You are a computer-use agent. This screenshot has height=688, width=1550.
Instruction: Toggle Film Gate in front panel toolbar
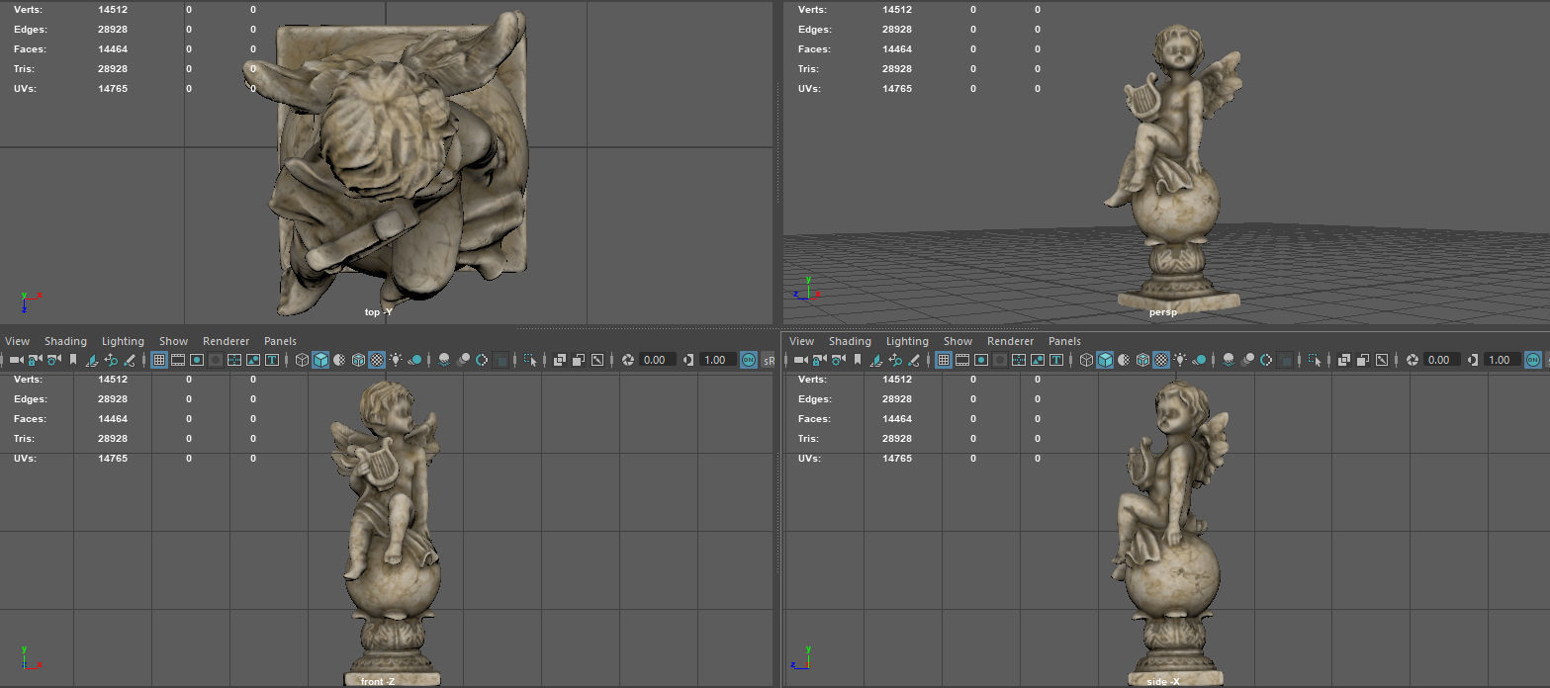click(178, 360)
